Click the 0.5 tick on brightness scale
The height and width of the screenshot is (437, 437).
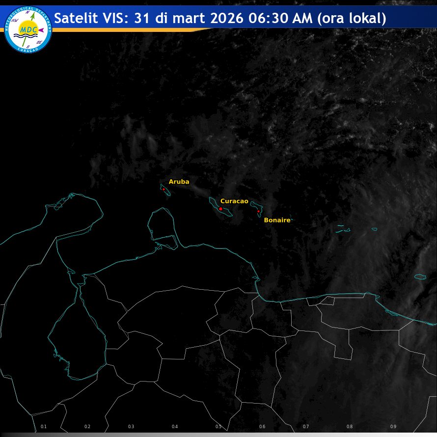[x=218, y=427]
